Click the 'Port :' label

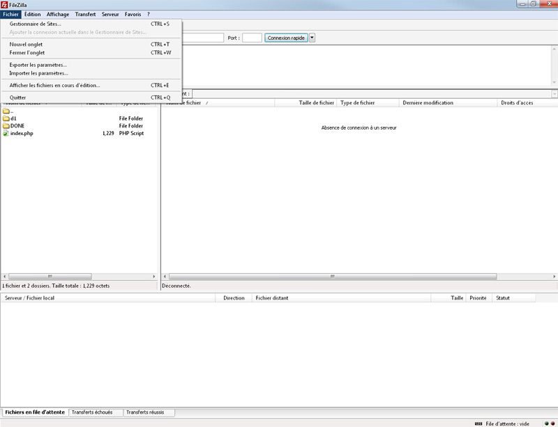point(234,38)
